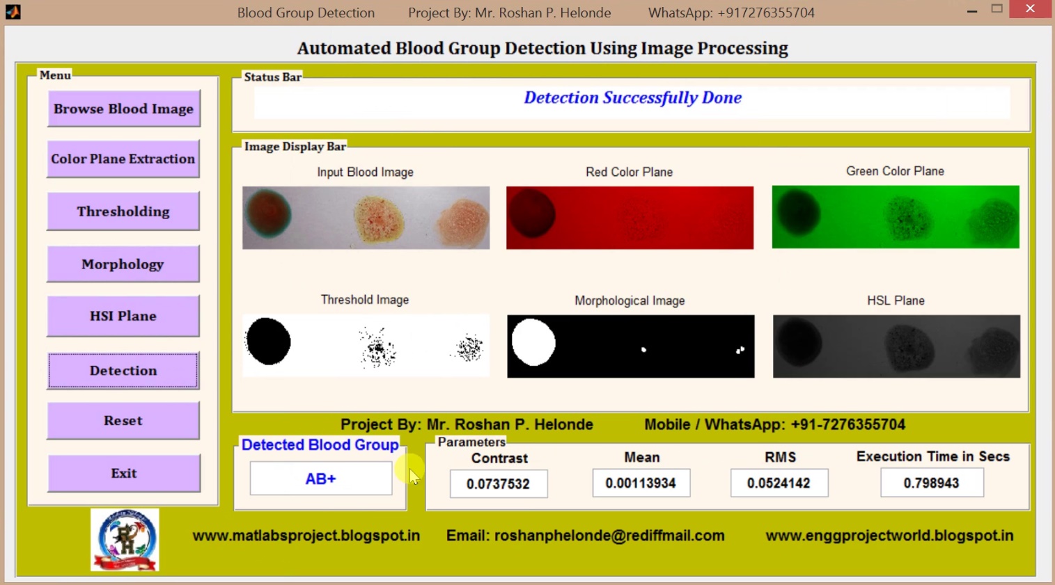Open the Threshold Image preview
The width and height of the screenshot is (1055, 585).
[x=365, y=345]
